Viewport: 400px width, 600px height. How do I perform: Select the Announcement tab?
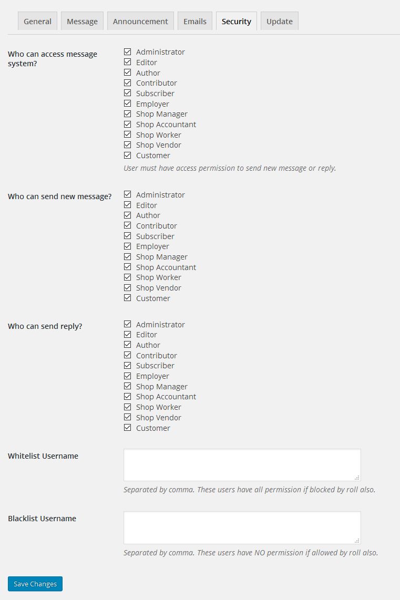pyautogui.click(x=140, y=21)
